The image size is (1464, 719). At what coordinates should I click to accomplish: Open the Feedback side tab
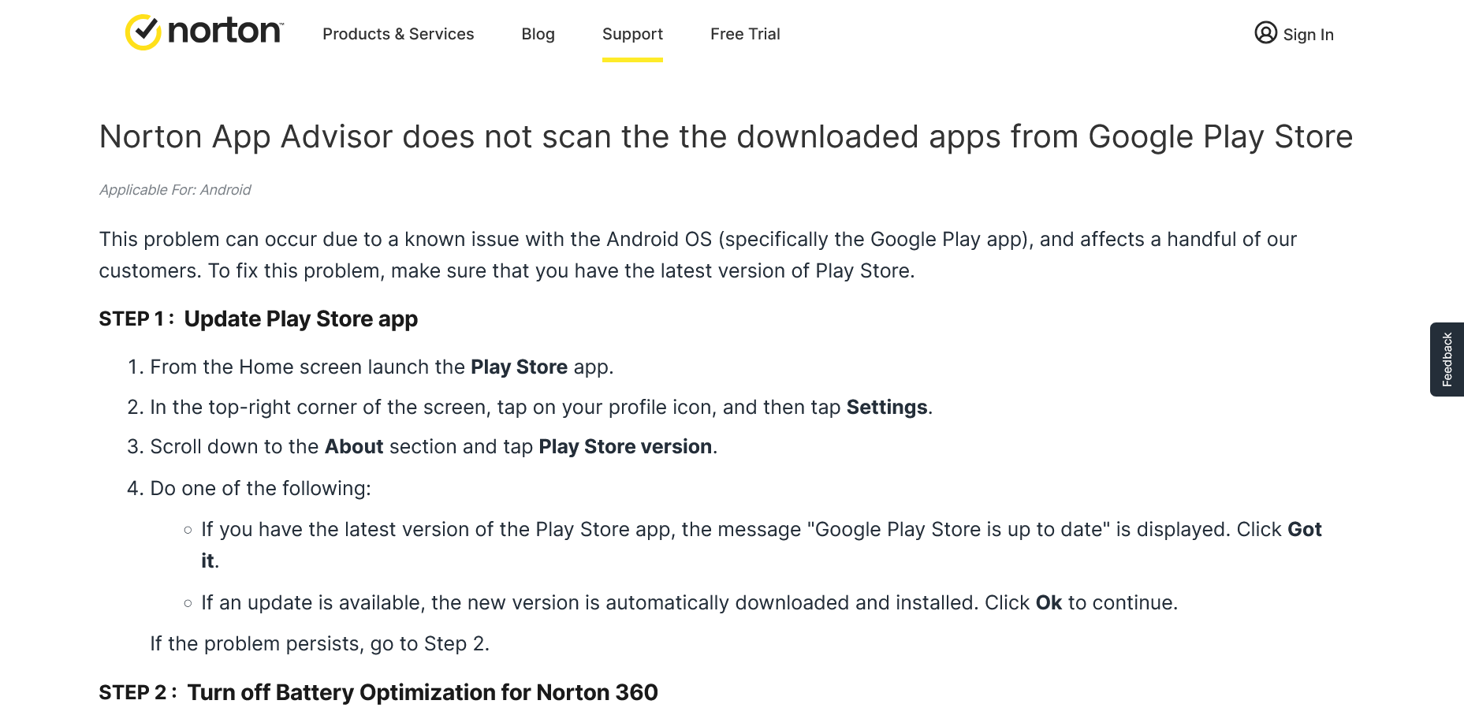click(x=1447, y=359)
